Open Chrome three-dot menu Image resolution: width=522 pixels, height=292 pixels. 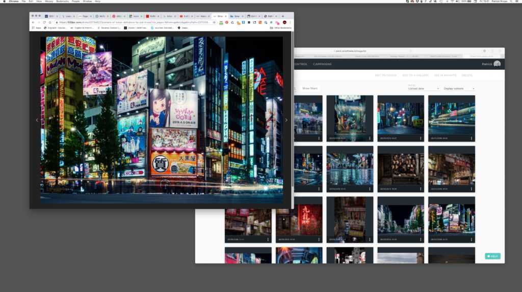point(290,22)
